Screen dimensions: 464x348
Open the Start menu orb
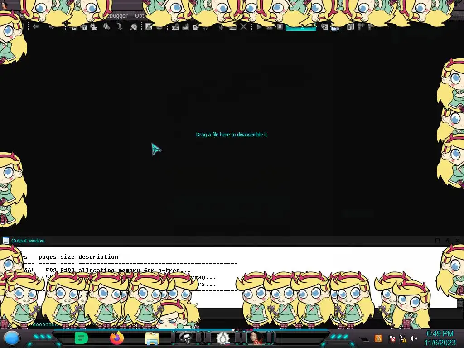tap(12, 338)
